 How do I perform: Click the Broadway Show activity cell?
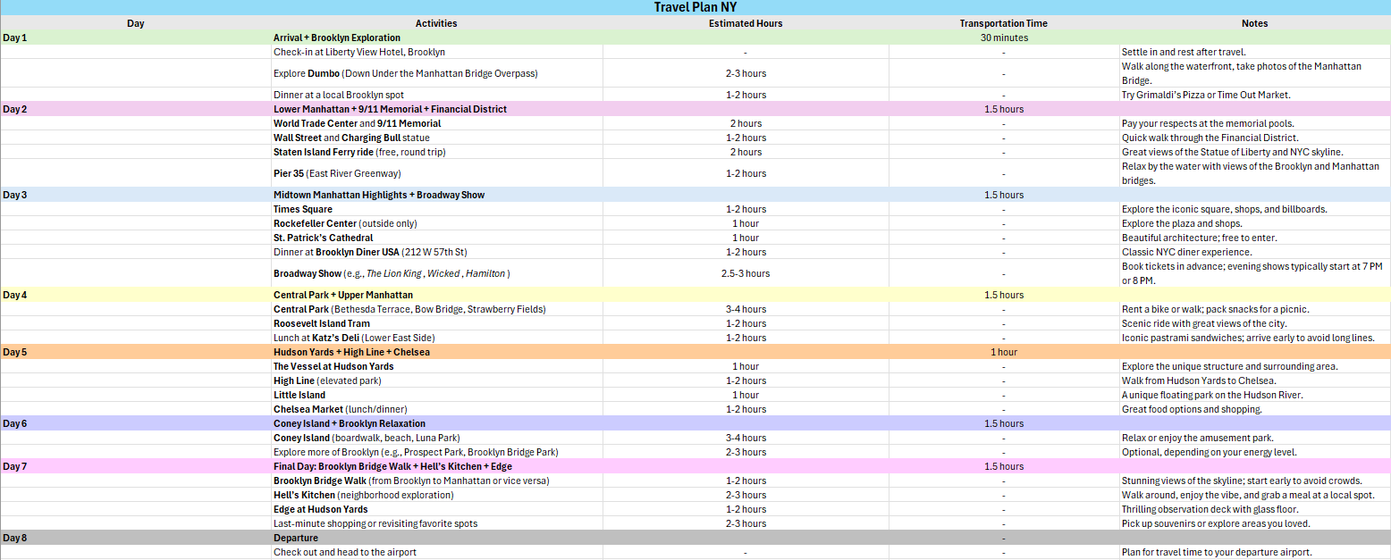coord(392,273)
